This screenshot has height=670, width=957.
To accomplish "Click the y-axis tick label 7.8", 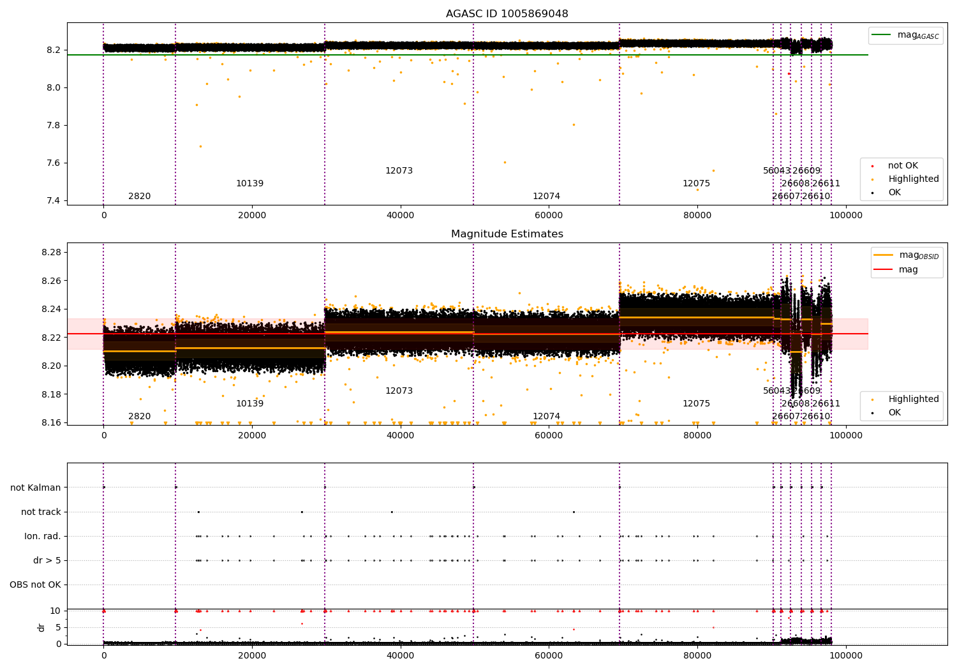I will pyautogui.click(x=54, y=126).
